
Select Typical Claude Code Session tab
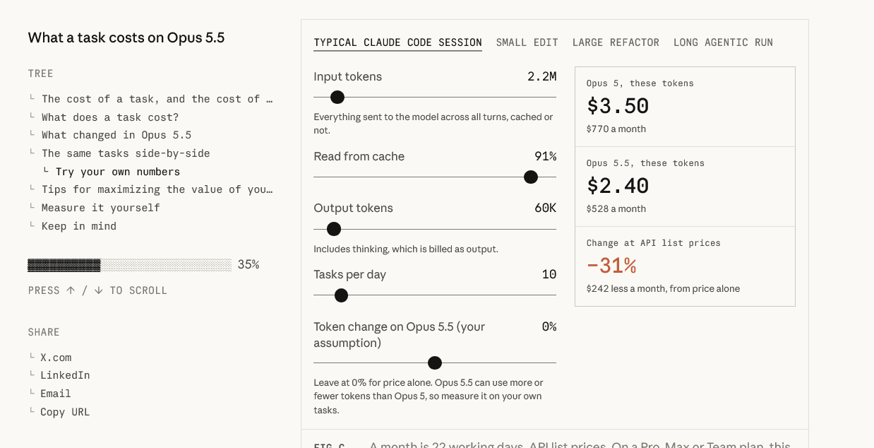pyautogui.click(x=398, y=42)
